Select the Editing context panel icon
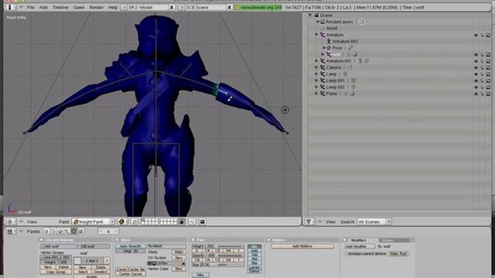 coord(74,232)
